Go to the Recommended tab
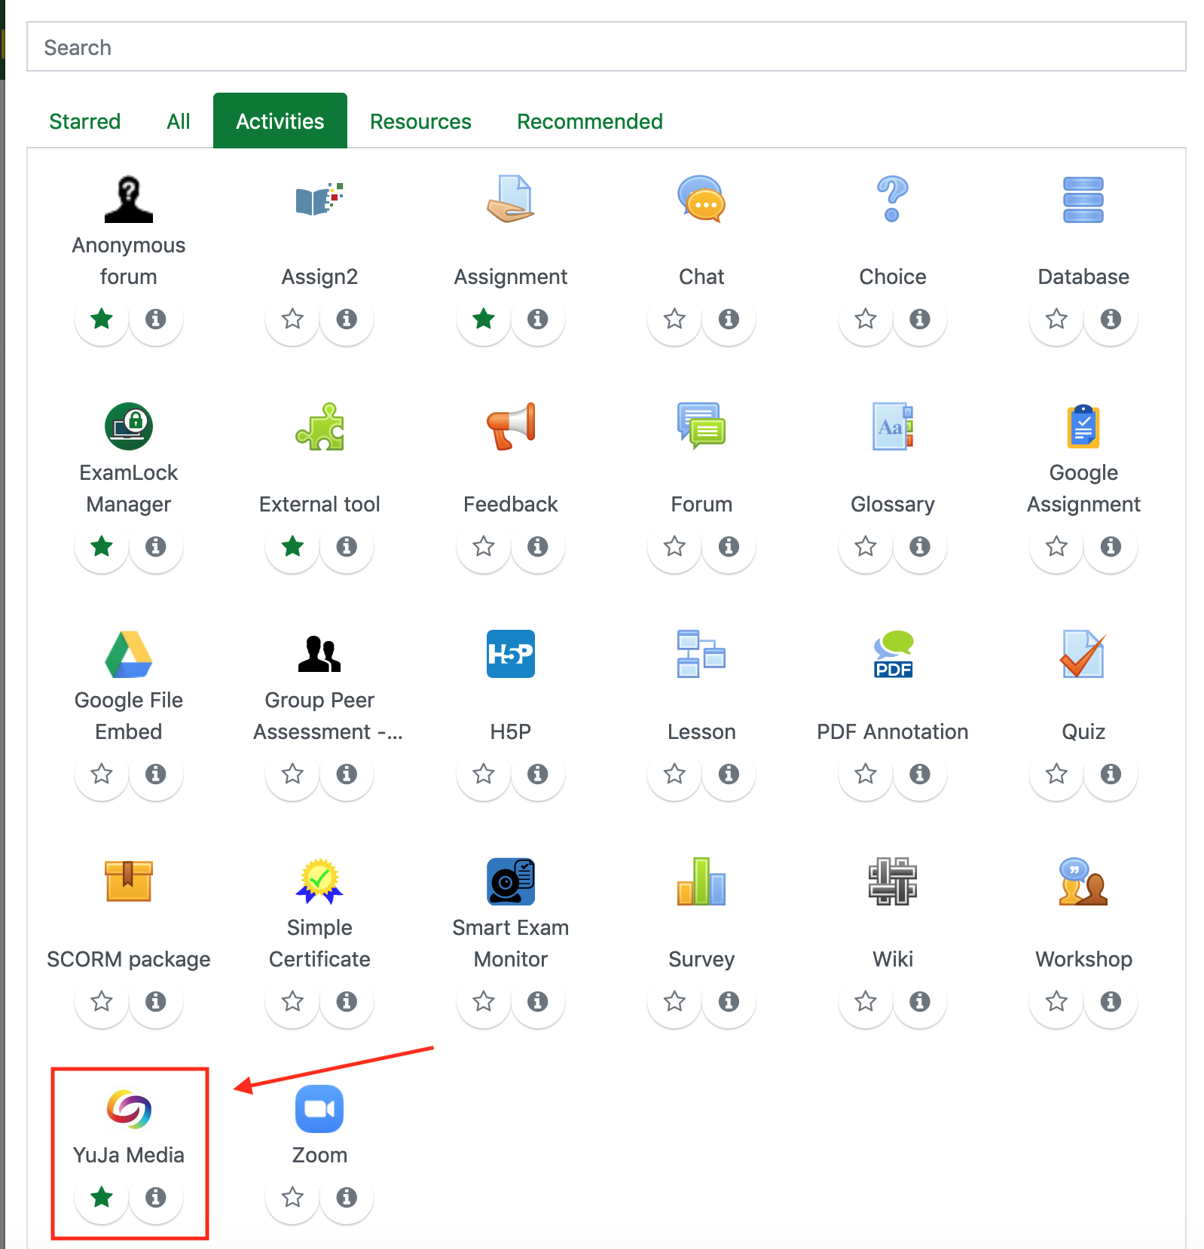1204x1249 pixels. pos(589,121)
